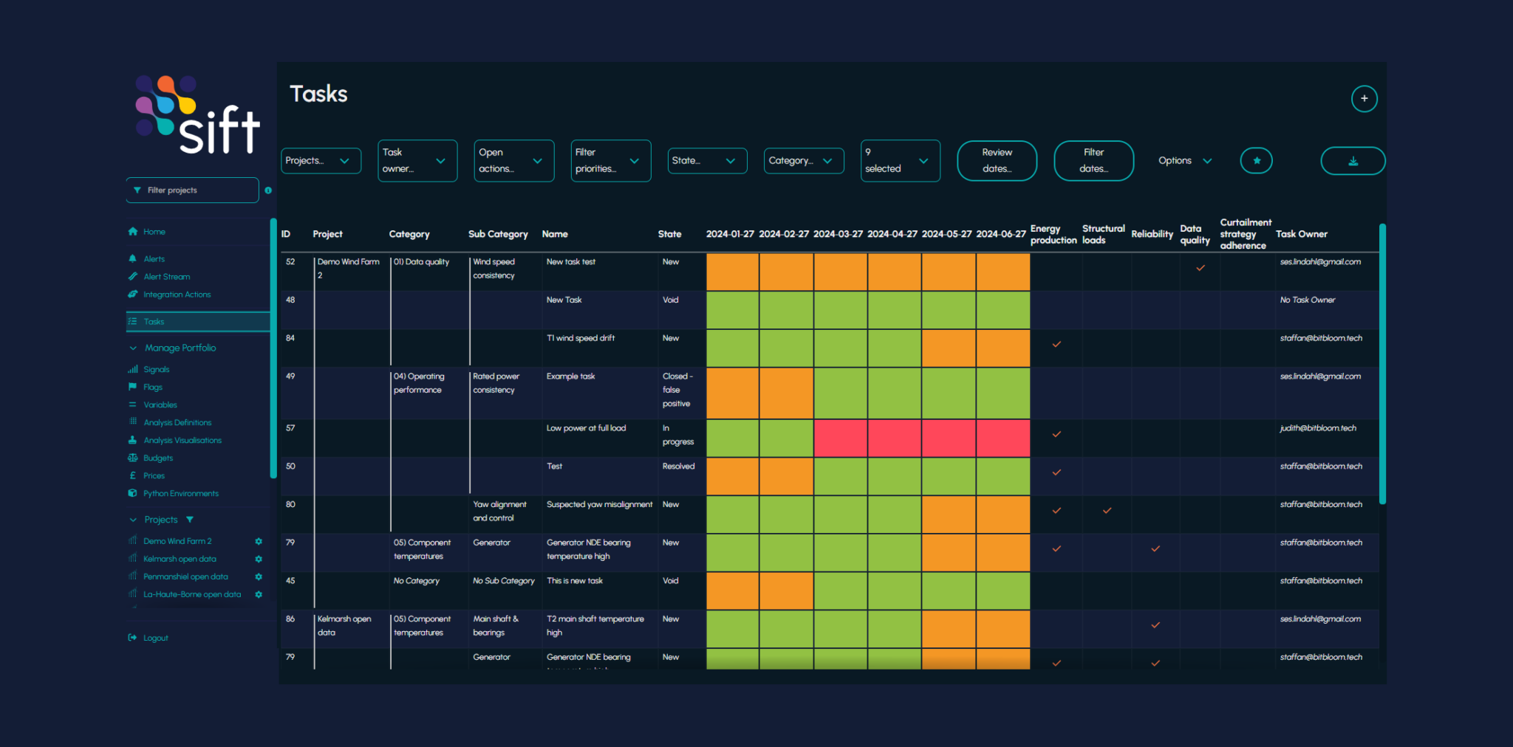Click the Review dates button

click(997, 160)
